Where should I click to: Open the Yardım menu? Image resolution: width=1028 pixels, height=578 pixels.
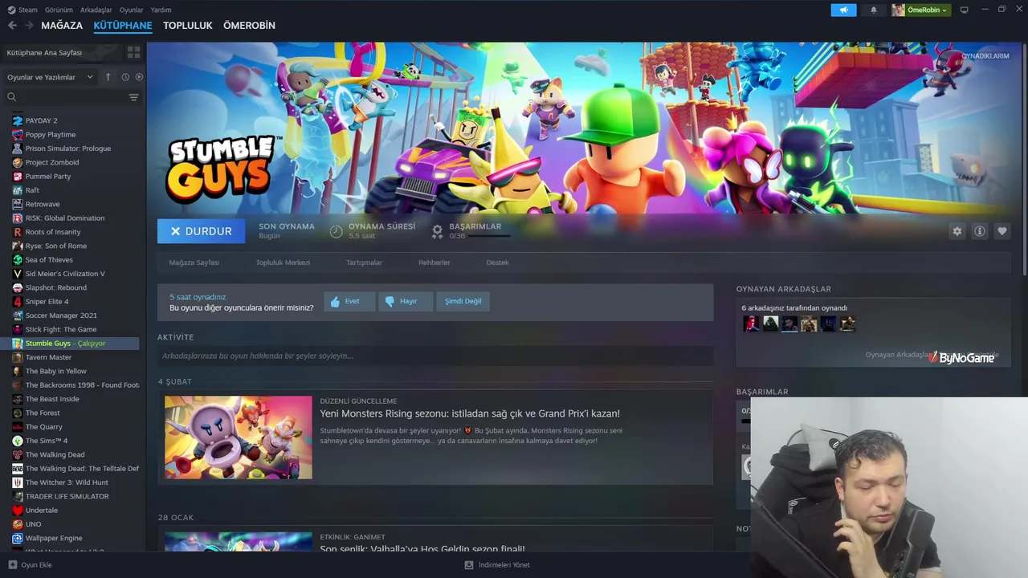pyautogui.click(x=161, y=10)
